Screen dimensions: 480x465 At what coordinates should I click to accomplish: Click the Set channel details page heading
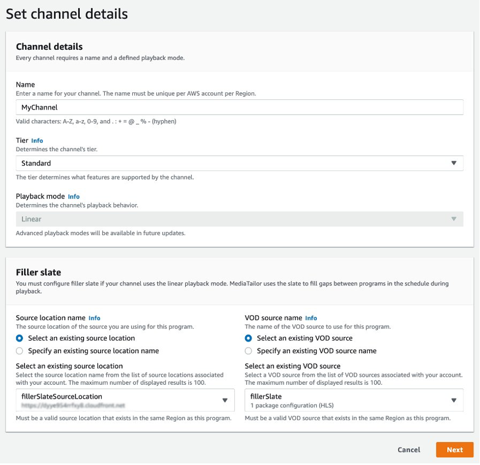point(67,14)
